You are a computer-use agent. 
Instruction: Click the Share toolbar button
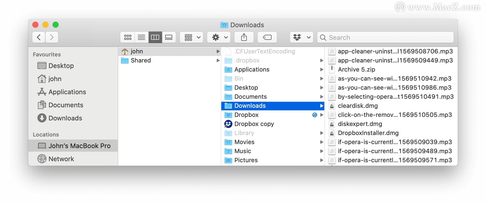(x=244, y=37)
